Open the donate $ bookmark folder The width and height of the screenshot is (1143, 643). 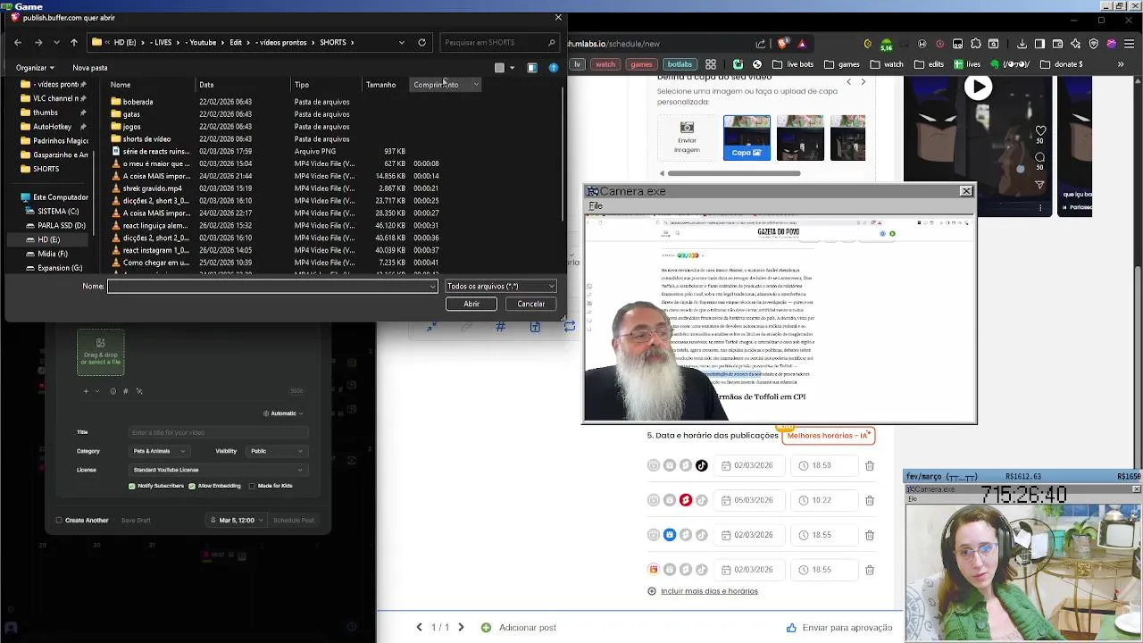click(1061, 64)
